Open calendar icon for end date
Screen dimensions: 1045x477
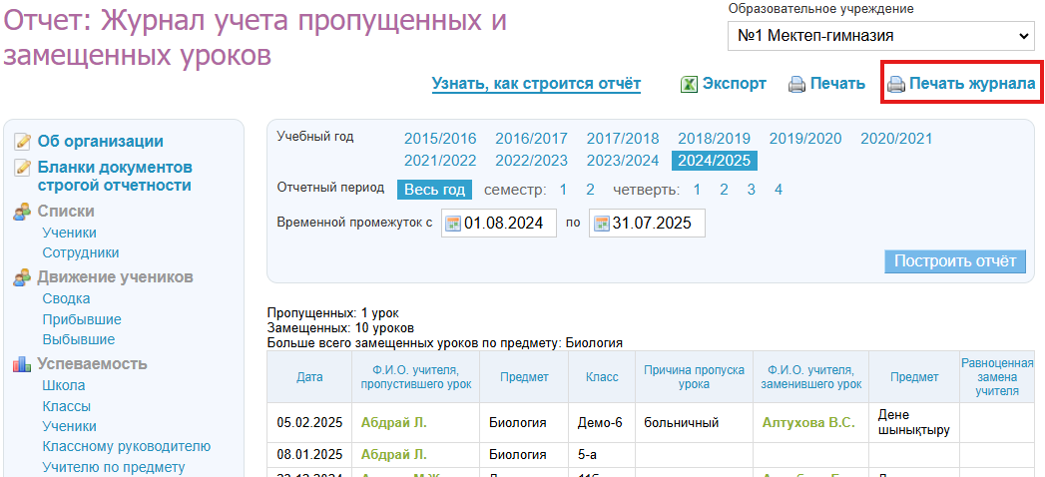click(x=600, y=224)
